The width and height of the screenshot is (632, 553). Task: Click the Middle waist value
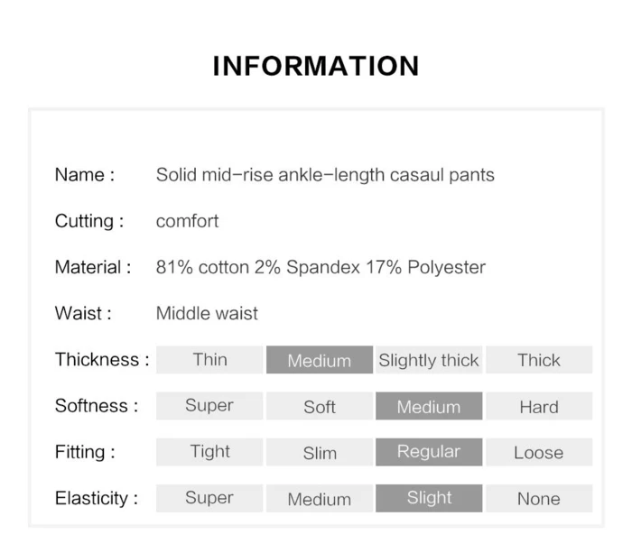(207, 313)
